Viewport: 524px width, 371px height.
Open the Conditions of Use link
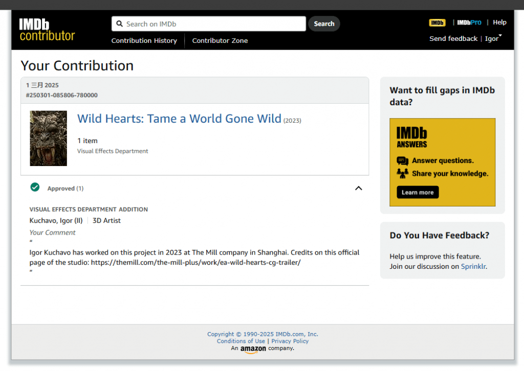tap(241, 341)
